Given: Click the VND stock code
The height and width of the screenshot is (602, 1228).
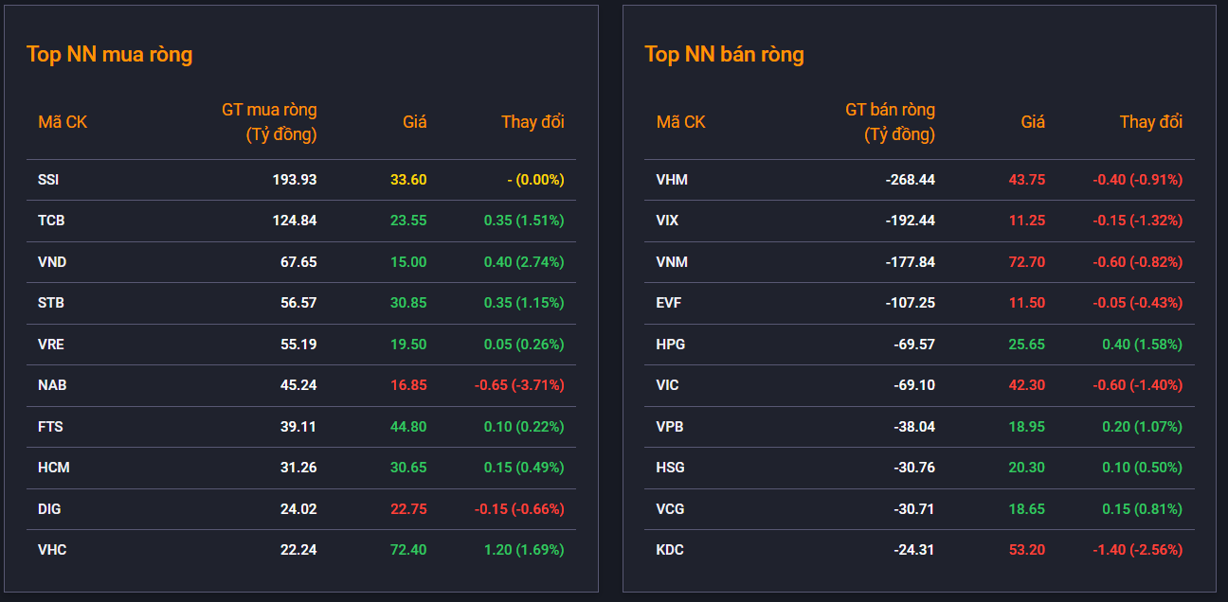Looking at the screenshot, I should coord(52,262).
